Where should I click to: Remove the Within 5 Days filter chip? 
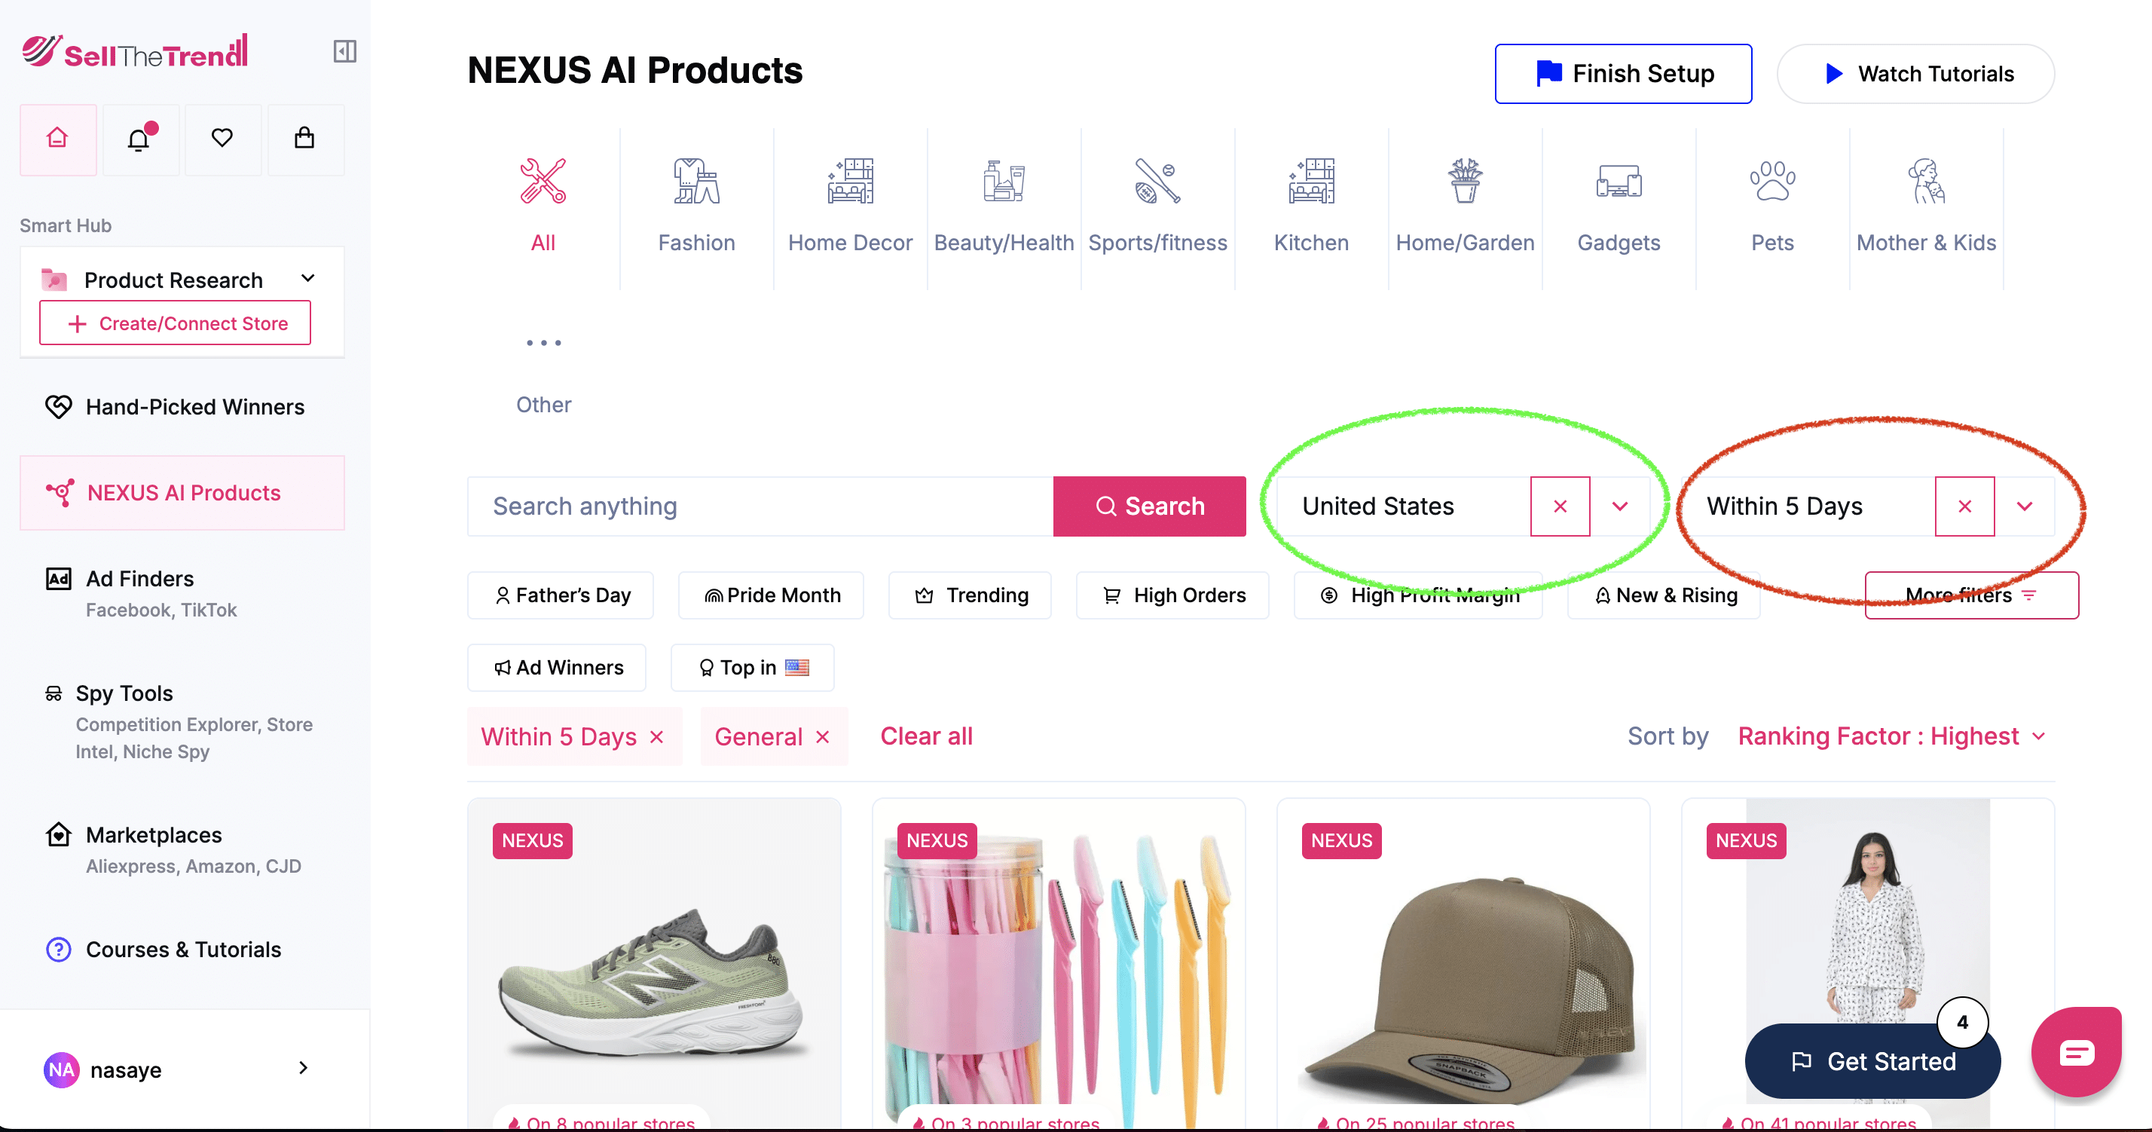(656, 737)
